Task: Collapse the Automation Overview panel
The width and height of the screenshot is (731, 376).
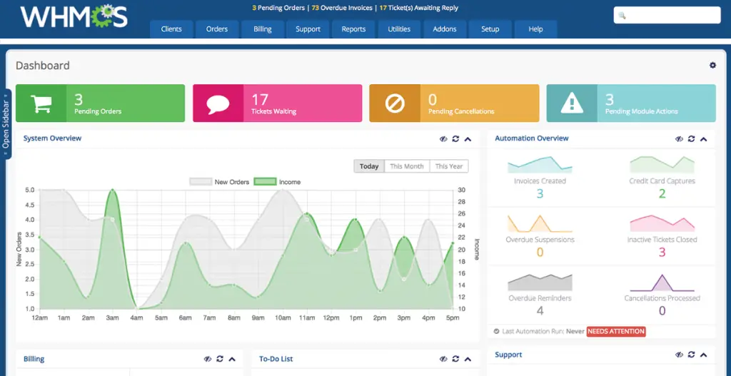Action: point(703,139)
